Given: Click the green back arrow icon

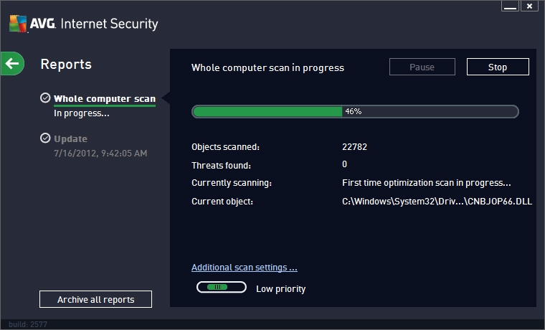Looking at the screenshot, I should click(12, 64).
